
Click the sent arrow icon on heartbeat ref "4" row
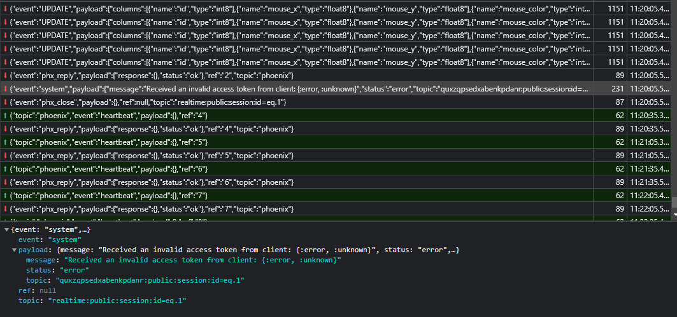[x=5, y=116]
